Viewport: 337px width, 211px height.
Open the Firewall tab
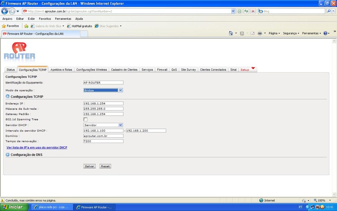pyautogui.click(x=162, y=70)
